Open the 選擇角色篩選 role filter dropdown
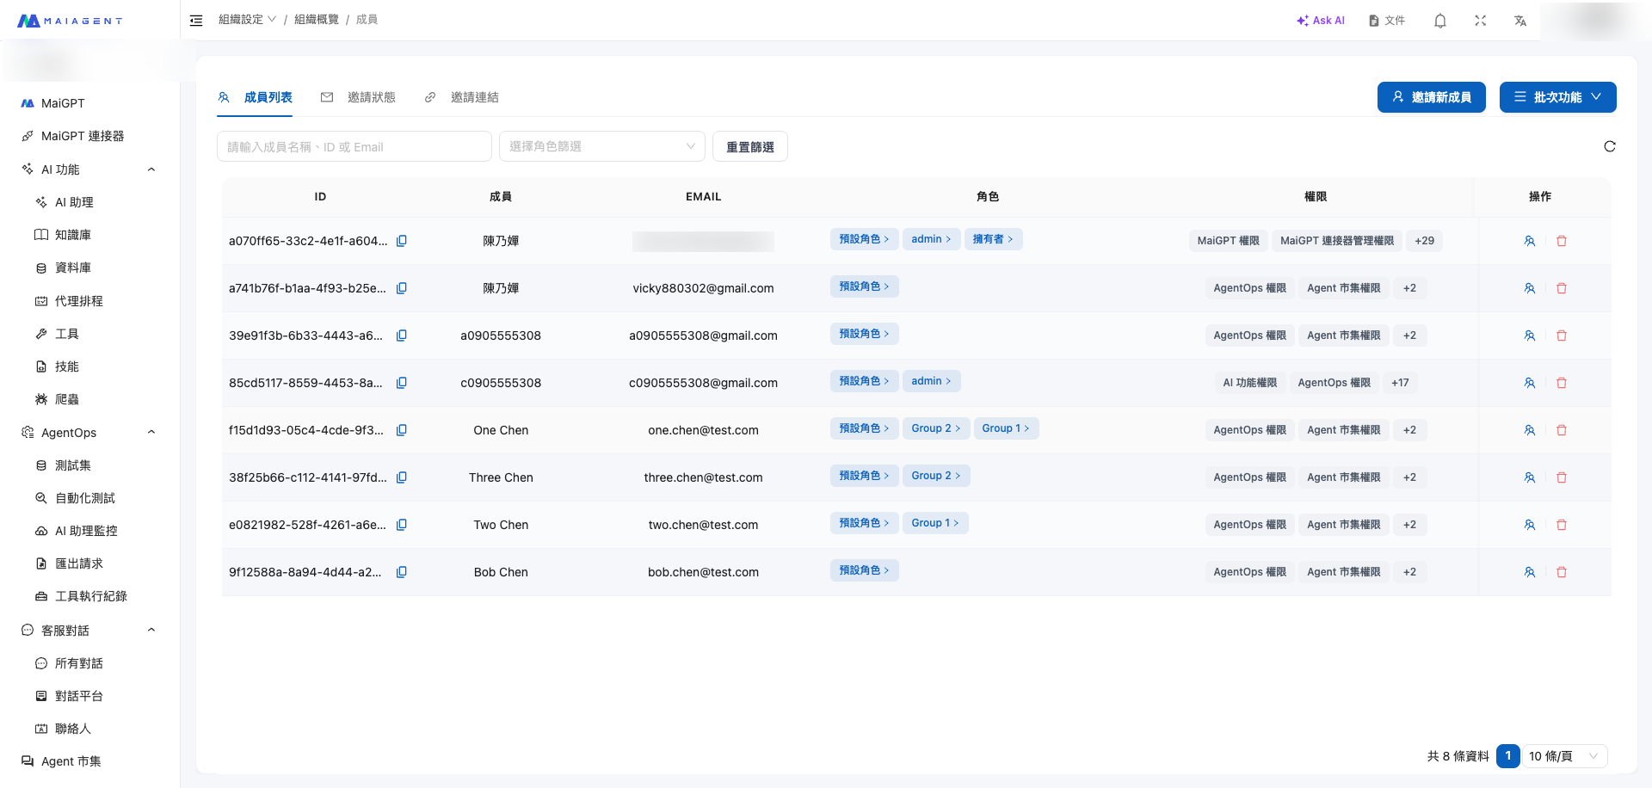1652x788 pixels. [x=601, y=146]
